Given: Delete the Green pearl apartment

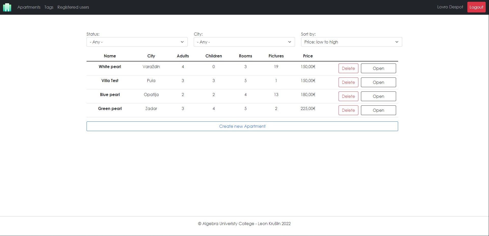Looking at the screenshot, I should pyautogui.click(x=348, y=110).
